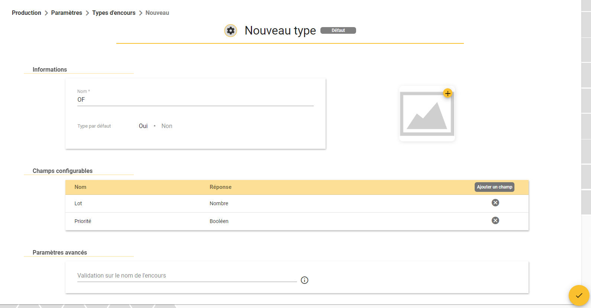Click the Réponse column header
The width and height of the screenshot is (591, 308).
click(220, 187)
